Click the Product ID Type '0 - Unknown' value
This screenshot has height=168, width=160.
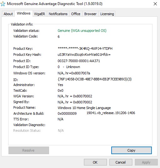point(69,67)
